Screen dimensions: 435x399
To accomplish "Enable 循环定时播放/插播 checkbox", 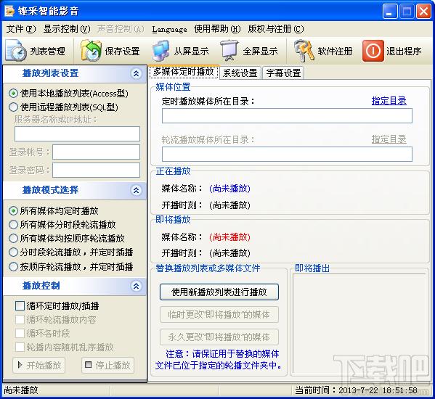I will tap(20, 306).
